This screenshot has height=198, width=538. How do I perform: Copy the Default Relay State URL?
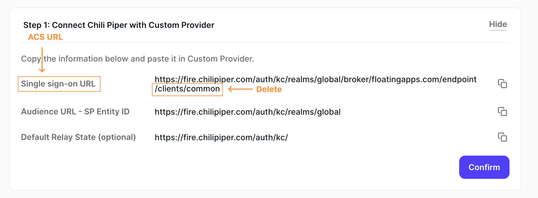(x=502, y=137)
